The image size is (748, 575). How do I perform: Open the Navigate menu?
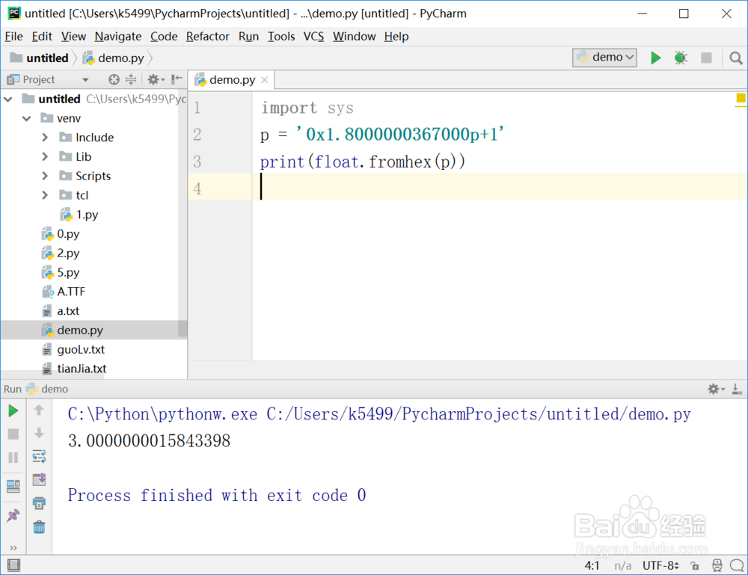pos(118,36)
